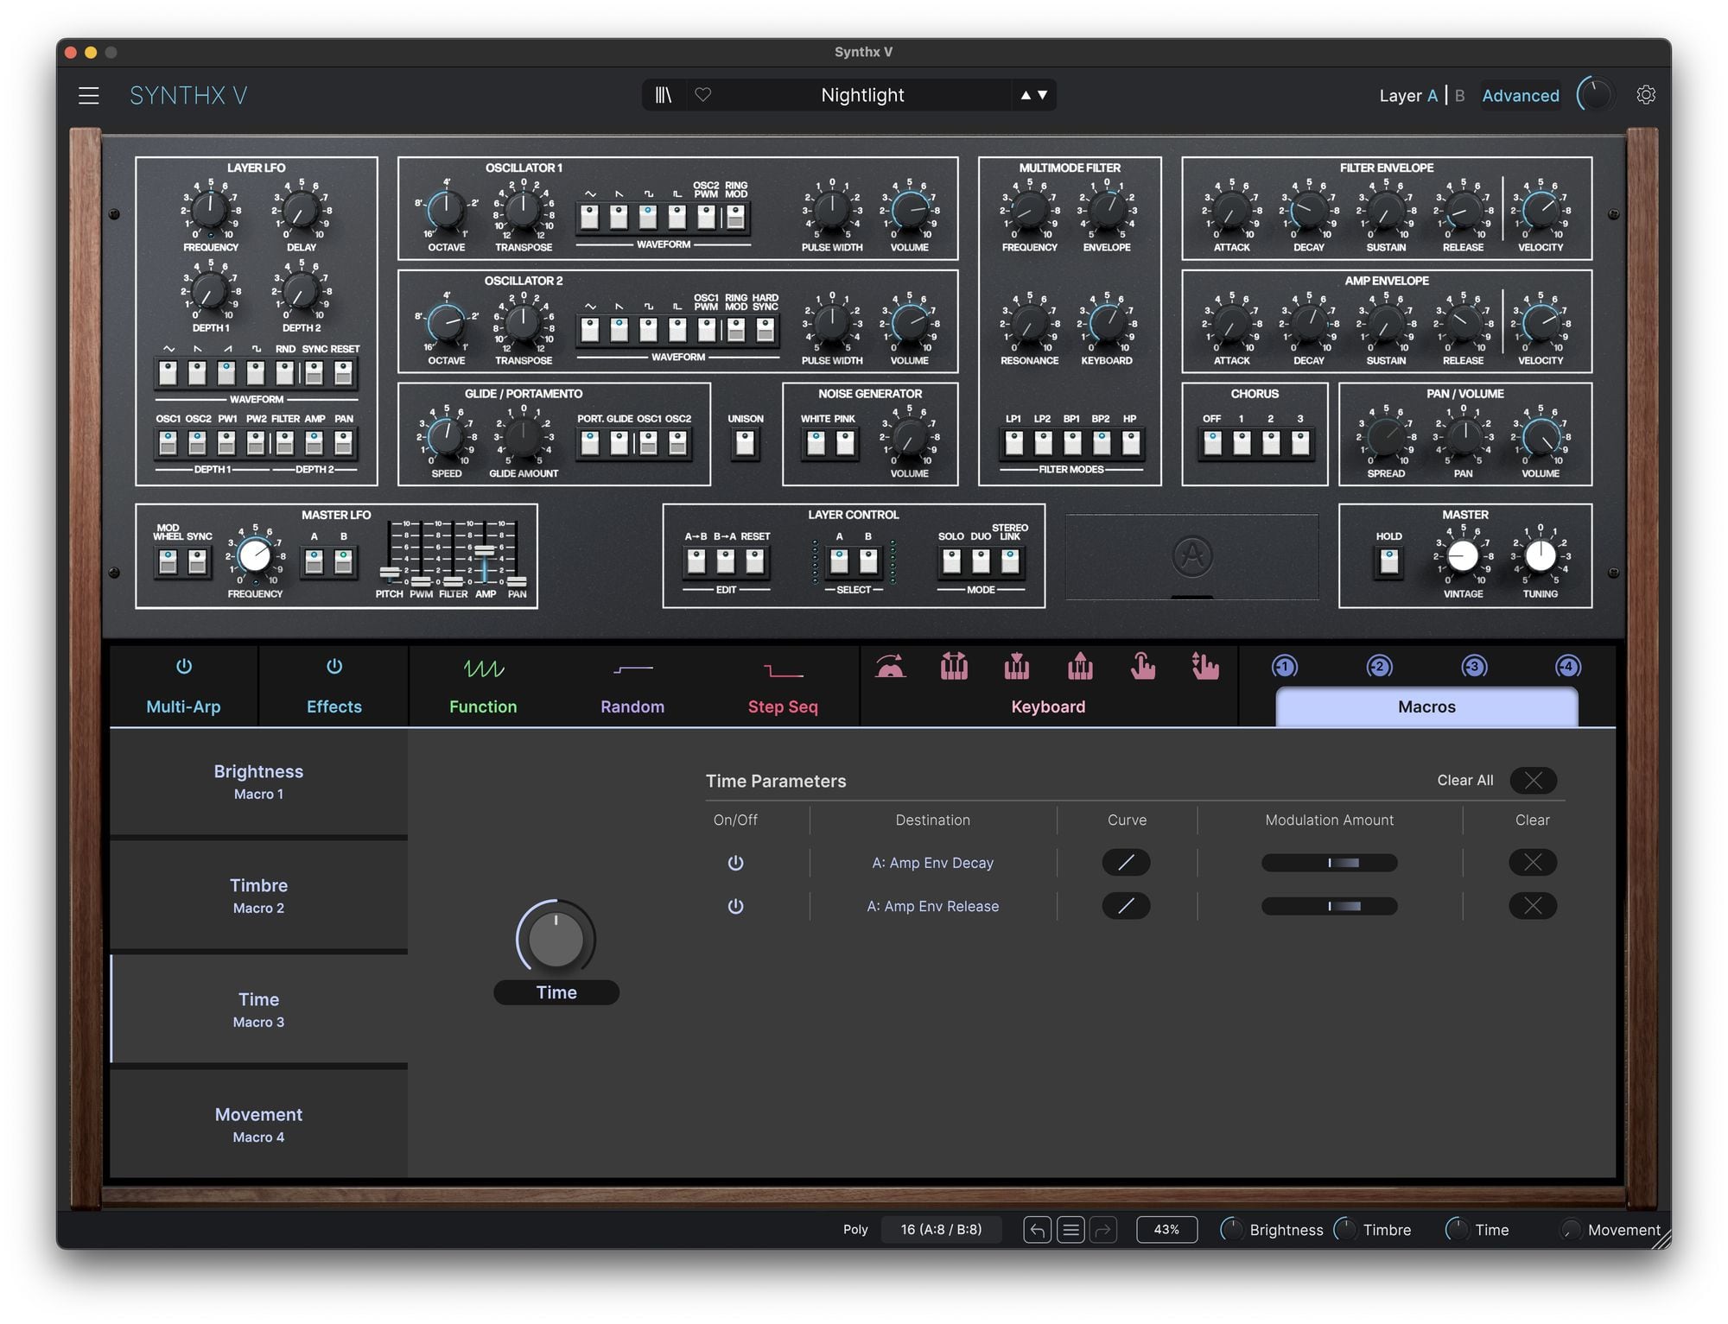Open the hamburger main menu
Viewport: 1728px width, 1324px height.
pos(89,95)
